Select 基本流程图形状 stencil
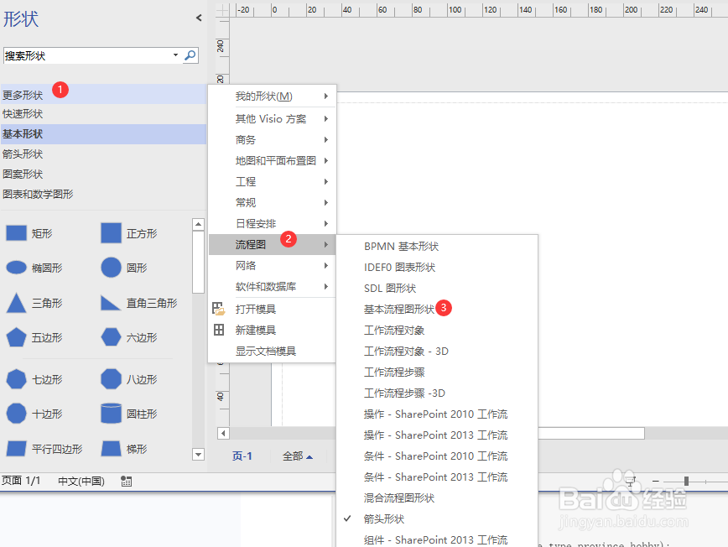This screenshot has height=547, width=728. pyautogui.click(x=437, y=310)
